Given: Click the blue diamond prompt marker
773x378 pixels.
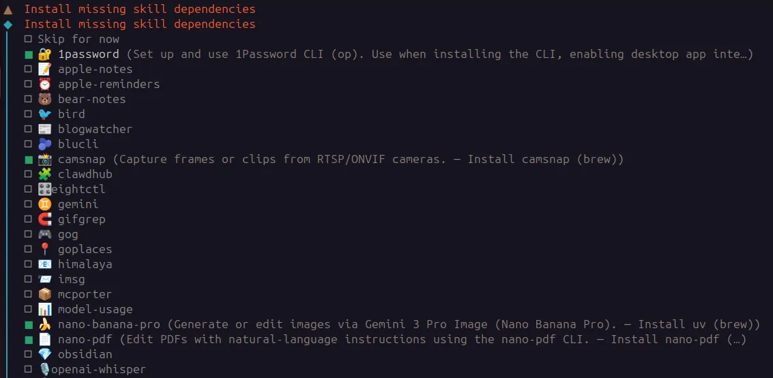Looking at the screenshot, I should (8, 25).
